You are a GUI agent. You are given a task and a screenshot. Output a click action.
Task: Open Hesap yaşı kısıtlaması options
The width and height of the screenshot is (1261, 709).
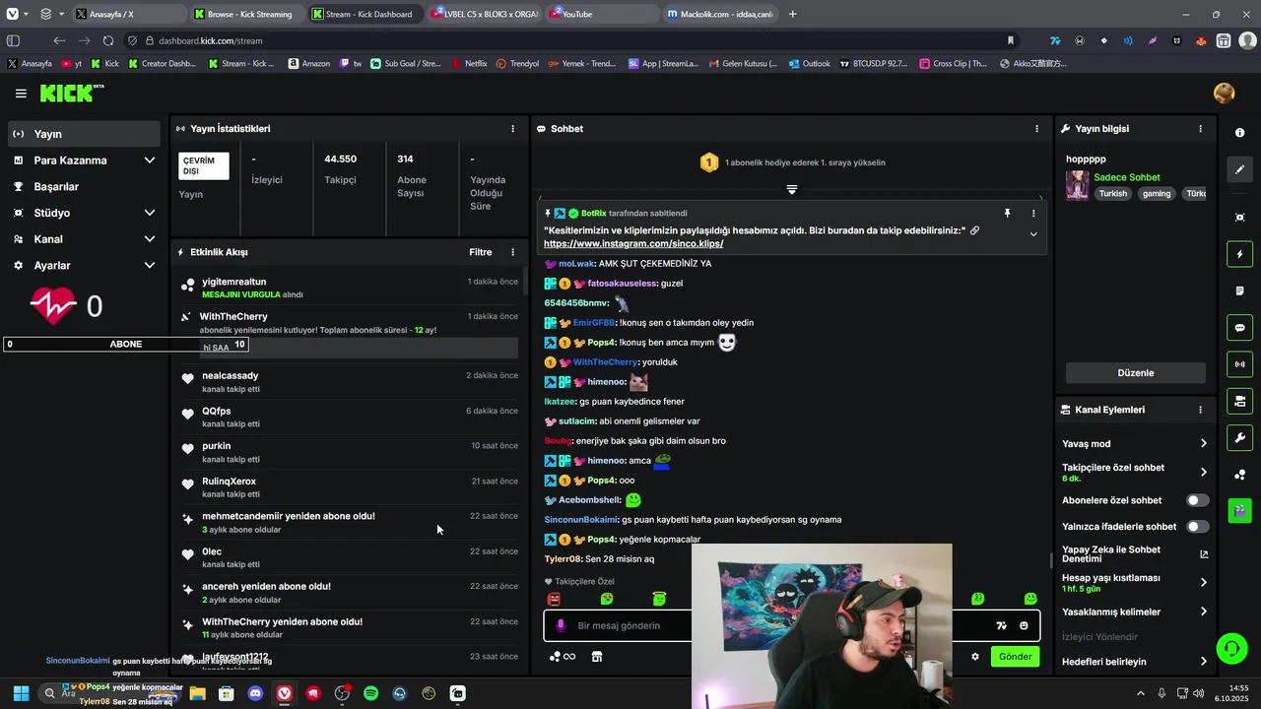point(1134,583)
